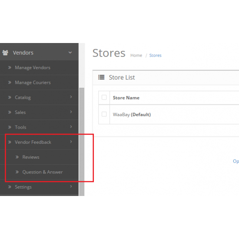
Task: Click double-arrow icon beside Vendor Feedback
Action: [10, 142]
